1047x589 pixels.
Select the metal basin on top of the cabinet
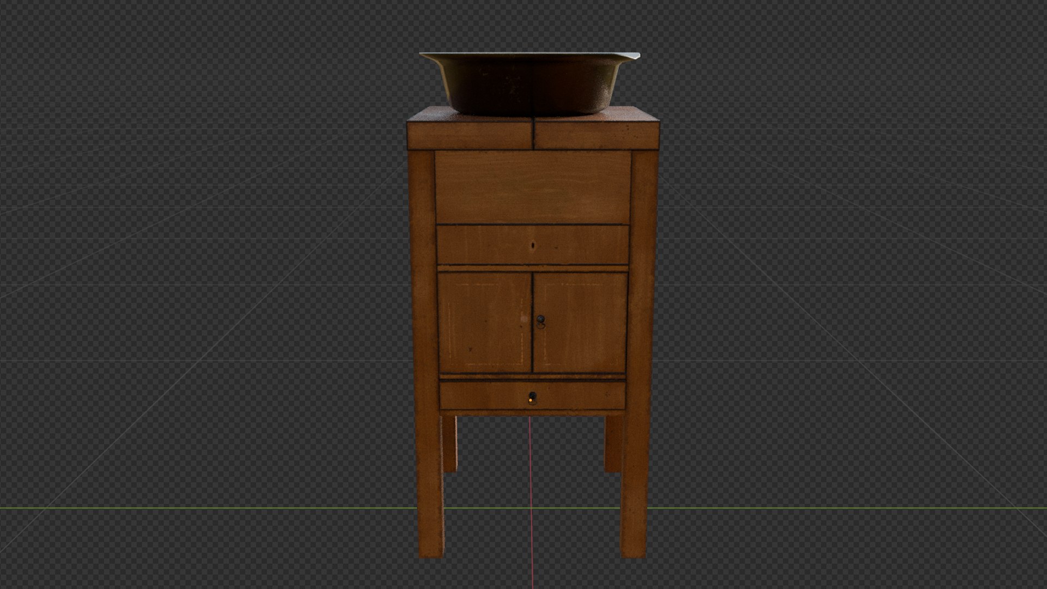(529, 83)
